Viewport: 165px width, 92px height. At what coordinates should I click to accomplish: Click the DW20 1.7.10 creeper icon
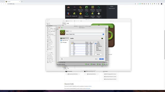coord(87,7)
